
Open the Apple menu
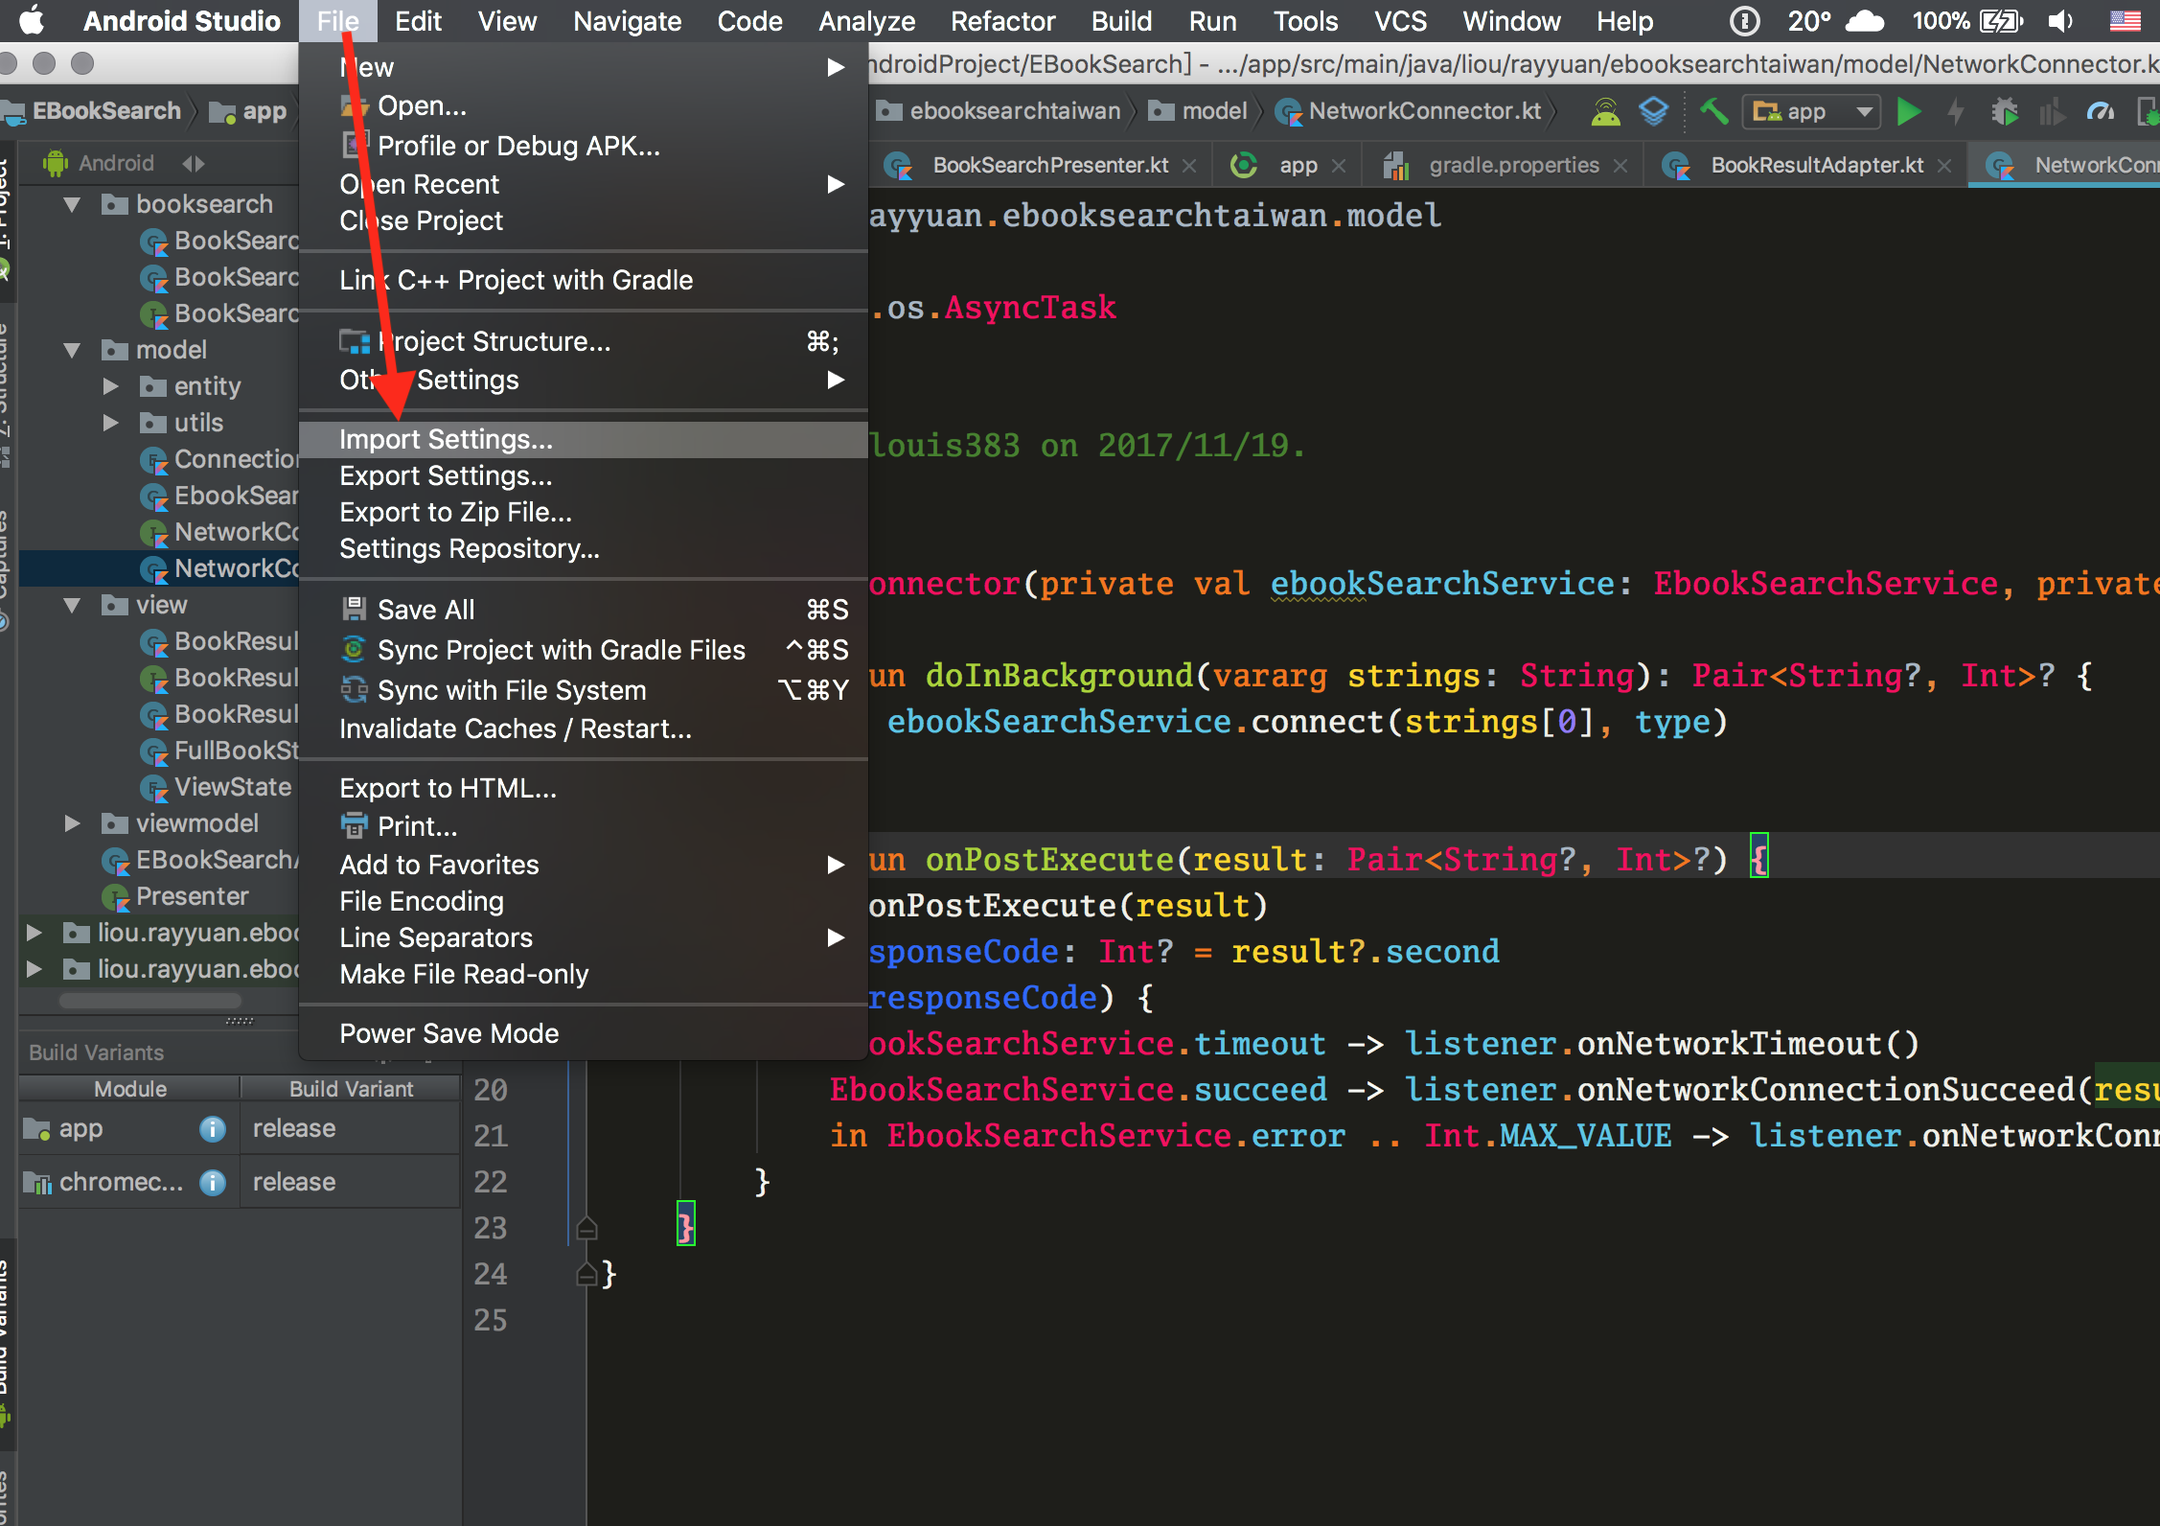click(x=32, y=21)
